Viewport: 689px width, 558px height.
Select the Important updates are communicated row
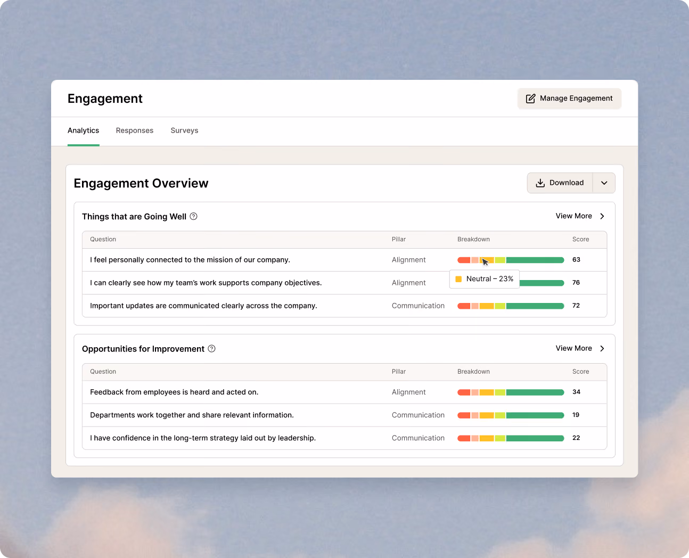(x=344, y=306)
